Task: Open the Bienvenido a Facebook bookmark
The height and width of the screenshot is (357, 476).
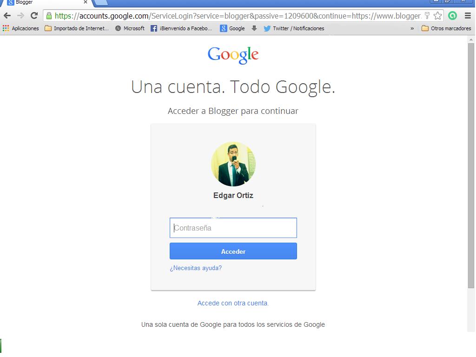Action: click(181, 28)
